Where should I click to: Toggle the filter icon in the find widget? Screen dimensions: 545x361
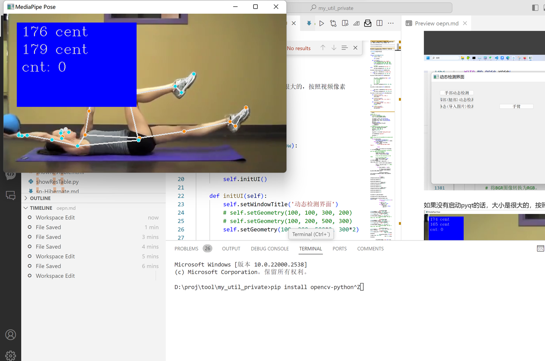tap(344, 48)
